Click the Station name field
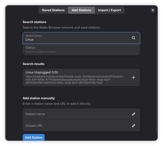Viewport: 163px width, 146px height. [81, 114]
